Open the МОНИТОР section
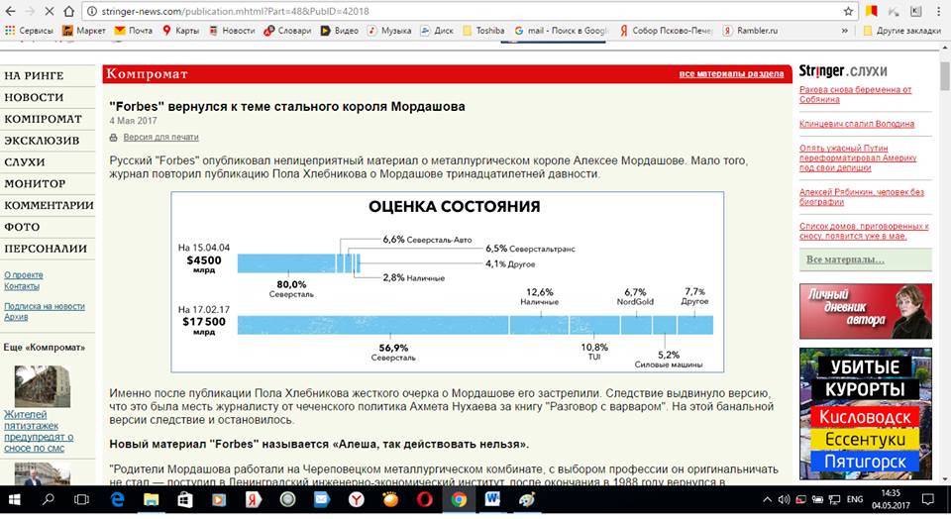Image resolution: width=951 pixels, height=519 pixels. [35, 183]
